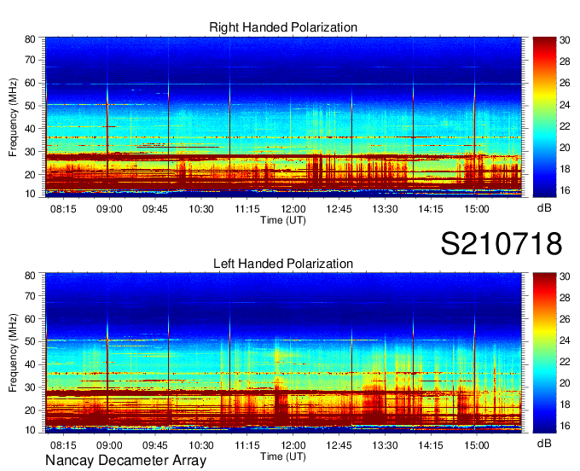
Task: Click the 18 value on Left Handed color bar
Action: coord(565,404)
